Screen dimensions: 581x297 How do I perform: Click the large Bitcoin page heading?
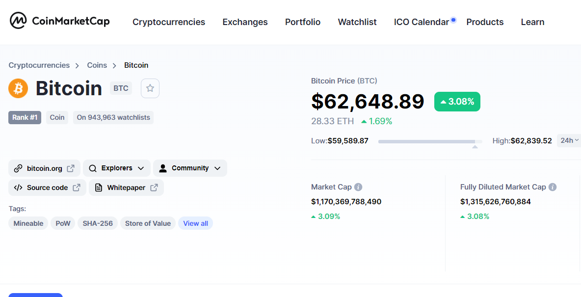[x=69, y=88]
